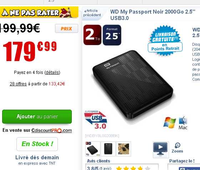200x170 pixels.
Task: Click the Livraison Gratuite Points Retrait badge
Action: click(165, 41)
